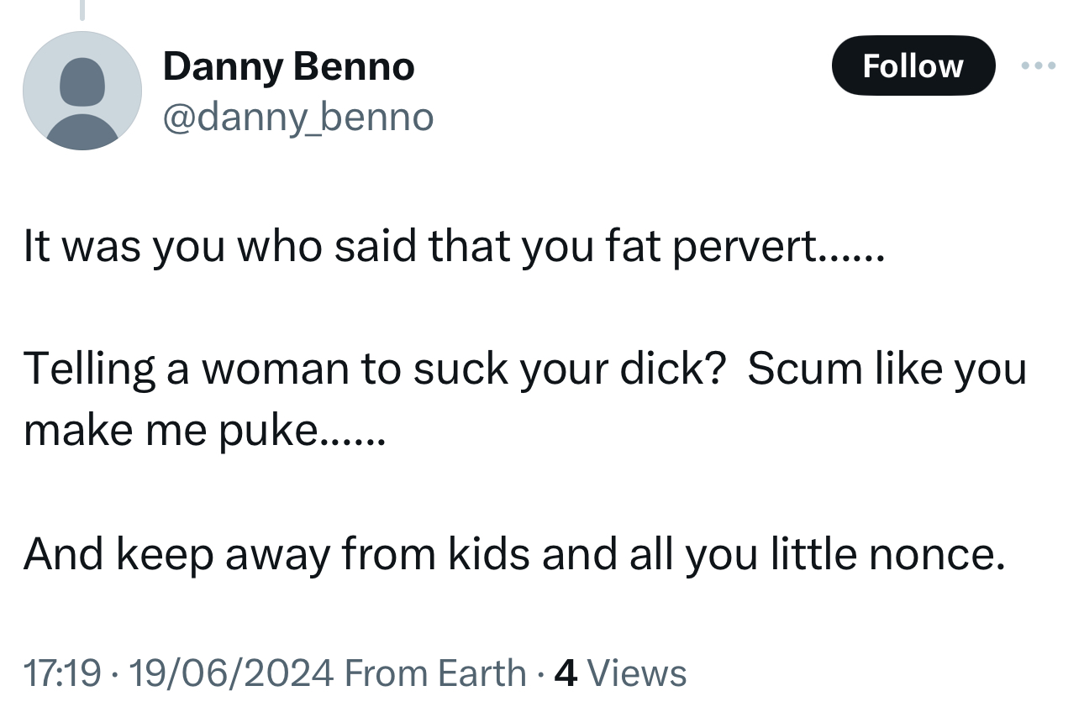
Task: Click the @danny_benno handle
Action: (297, 118)
